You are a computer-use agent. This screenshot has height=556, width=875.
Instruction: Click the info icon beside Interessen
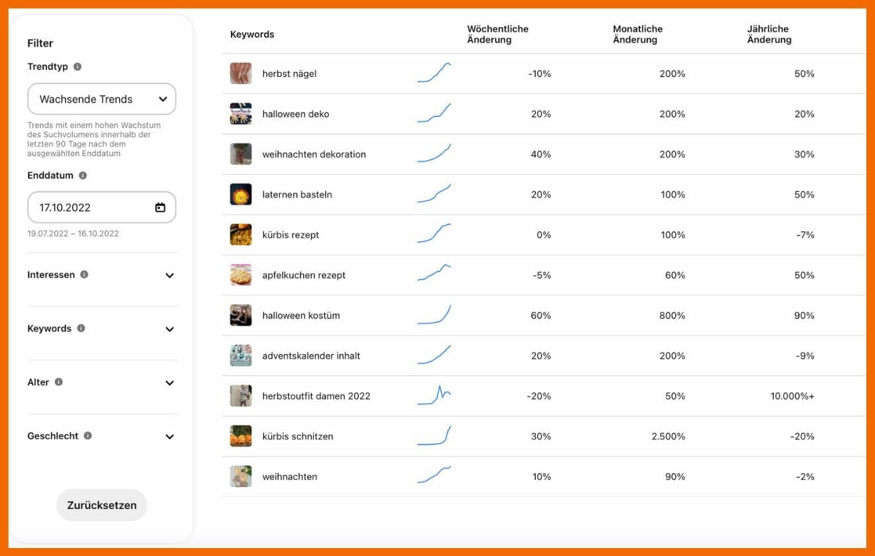coord(84,275)
